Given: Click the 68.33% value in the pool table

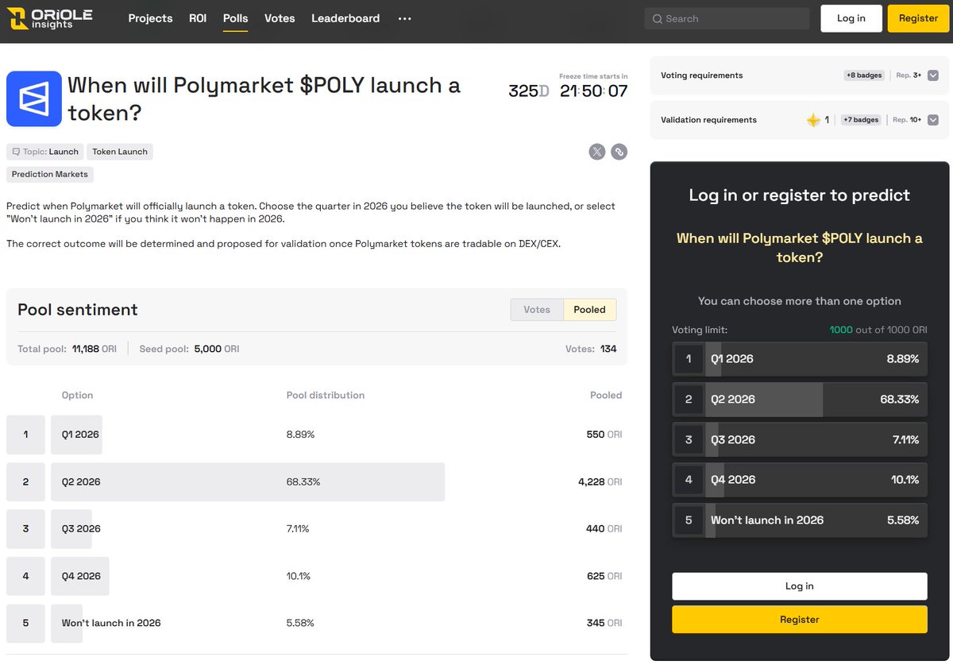Looking at the screenshot, I should click(x=303, y=482).
